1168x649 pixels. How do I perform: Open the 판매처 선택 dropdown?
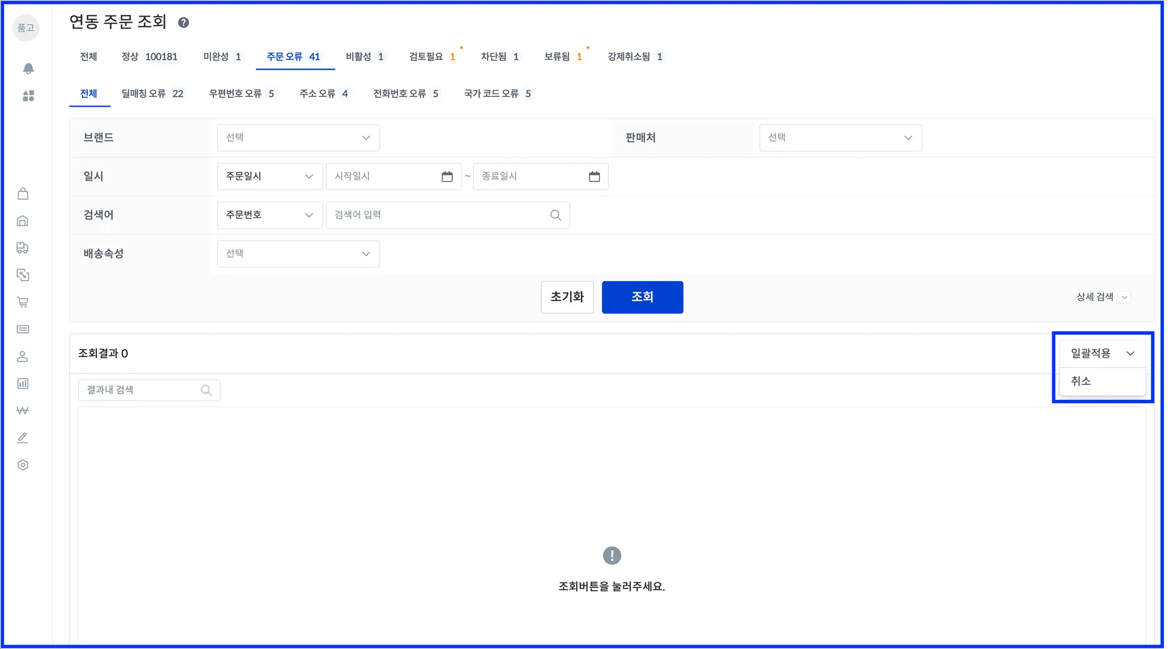(x=840, y=138)
